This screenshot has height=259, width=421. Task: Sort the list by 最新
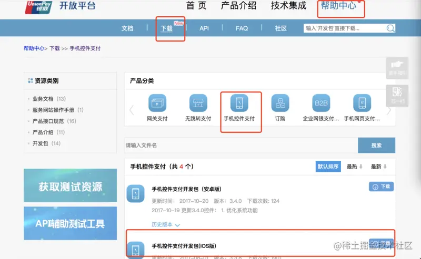point(378,167)
